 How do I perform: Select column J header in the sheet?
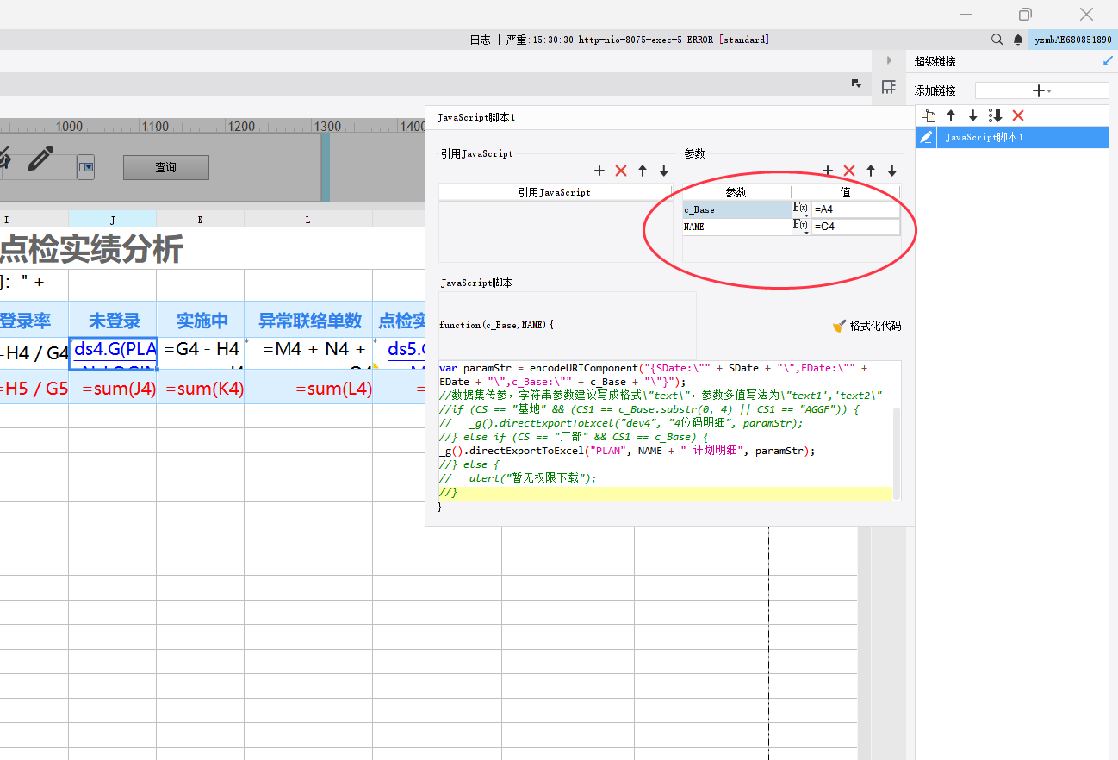tap(113, 220)
